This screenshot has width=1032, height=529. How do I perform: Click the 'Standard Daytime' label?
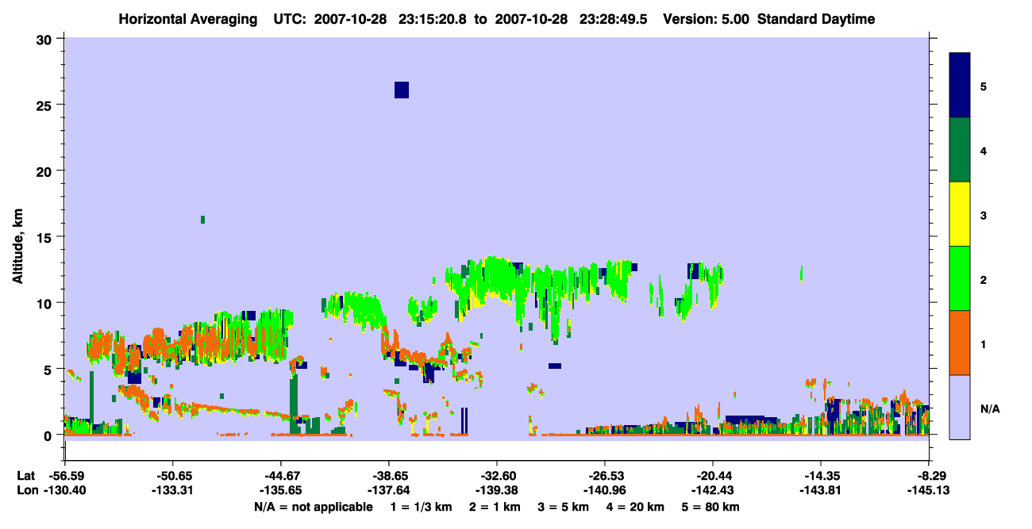tap(816, 19)
